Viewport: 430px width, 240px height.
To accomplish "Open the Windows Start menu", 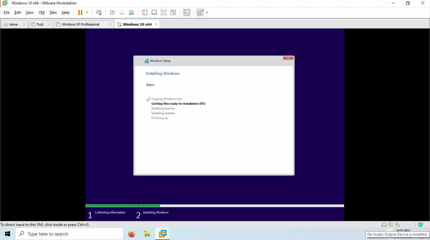I will click(x=7, y=234).
